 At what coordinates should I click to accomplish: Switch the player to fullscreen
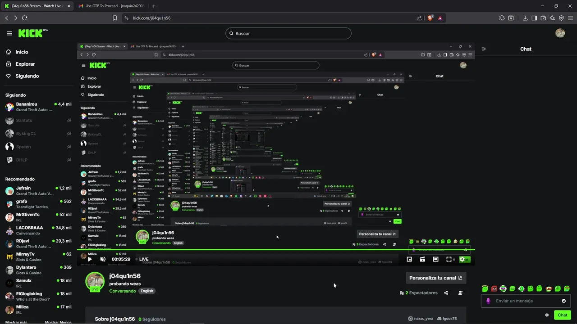coord(449,259)
